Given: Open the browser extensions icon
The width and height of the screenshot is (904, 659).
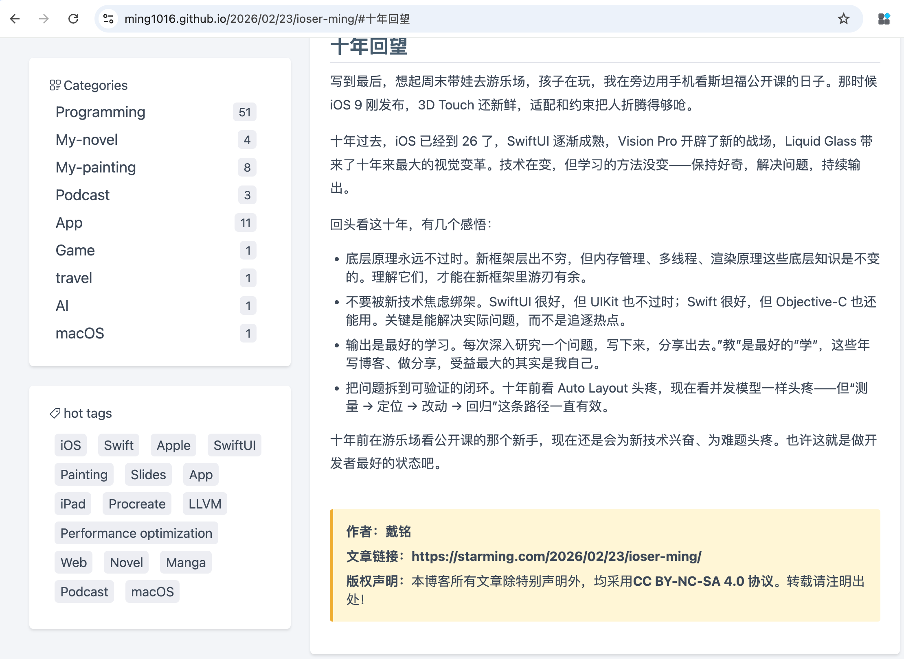Looking at the screenshot, I should click(x=884, y=19).
